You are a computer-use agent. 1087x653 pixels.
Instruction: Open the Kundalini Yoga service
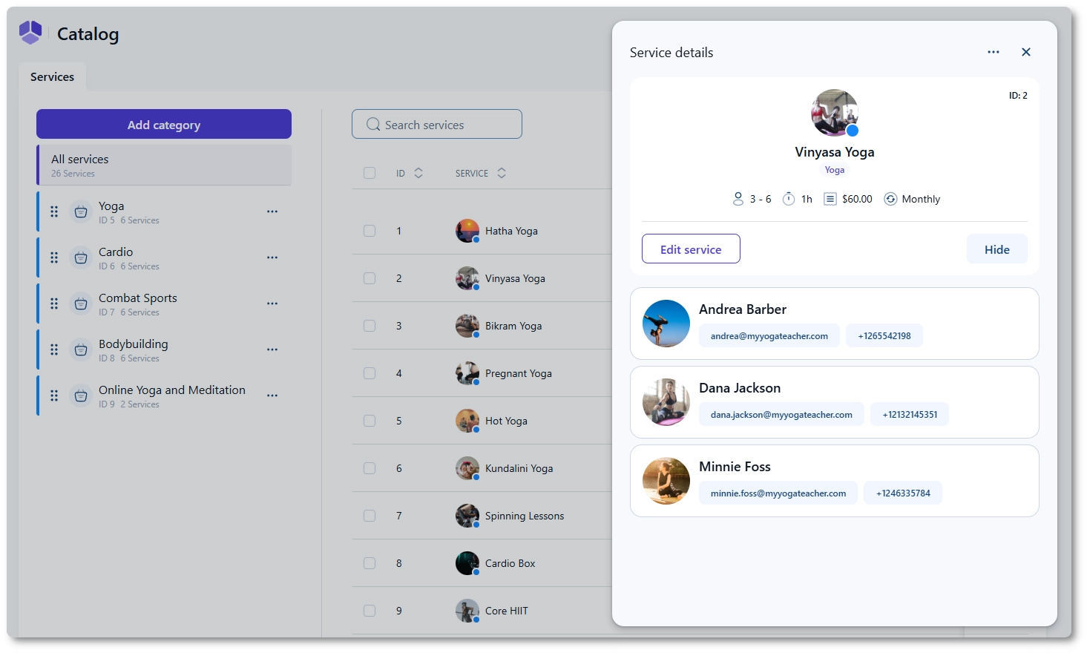click(x=519, y=468)
